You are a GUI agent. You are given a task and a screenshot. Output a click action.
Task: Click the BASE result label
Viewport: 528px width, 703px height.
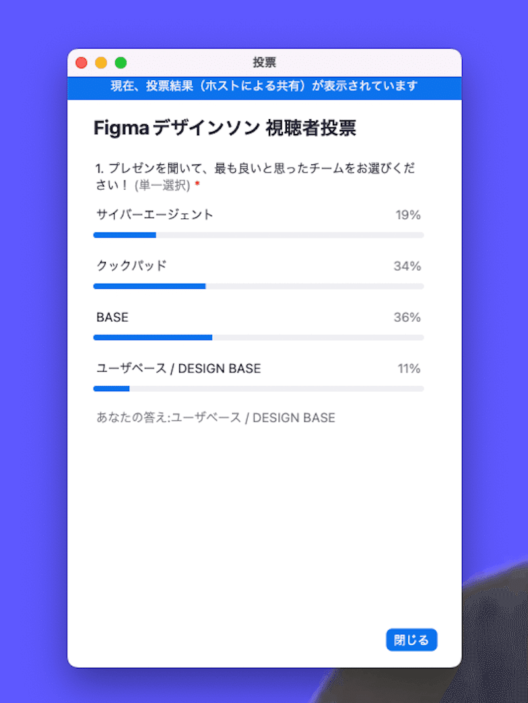coord(112,317)
